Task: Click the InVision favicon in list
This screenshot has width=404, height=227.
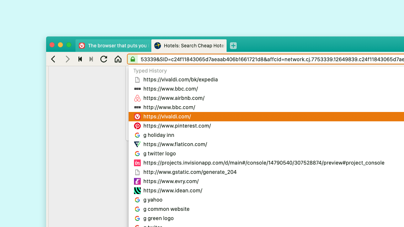Action: pyautogui.click(x=137, y=163)
